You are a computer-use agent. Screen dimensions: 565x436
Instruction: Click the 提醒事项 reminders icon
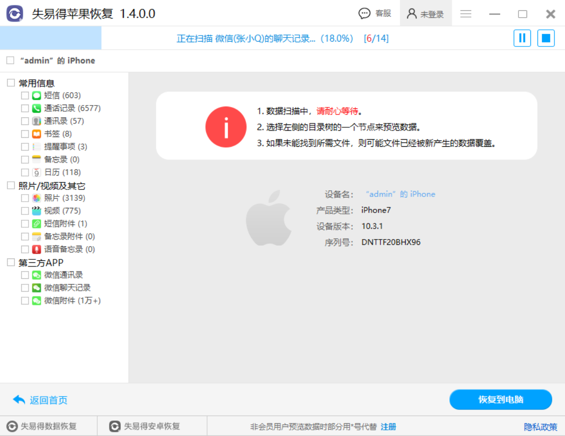click(x=36, y=147)
